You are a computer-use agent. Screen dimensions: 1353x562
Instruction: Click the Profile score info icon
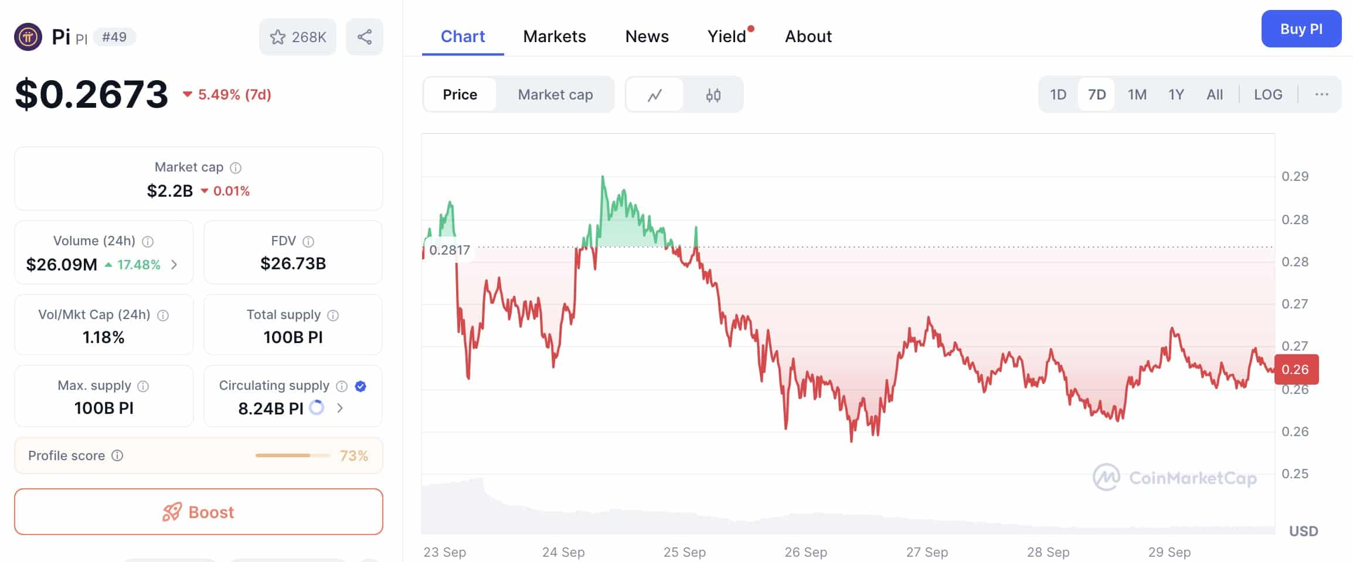coord(117,455)
